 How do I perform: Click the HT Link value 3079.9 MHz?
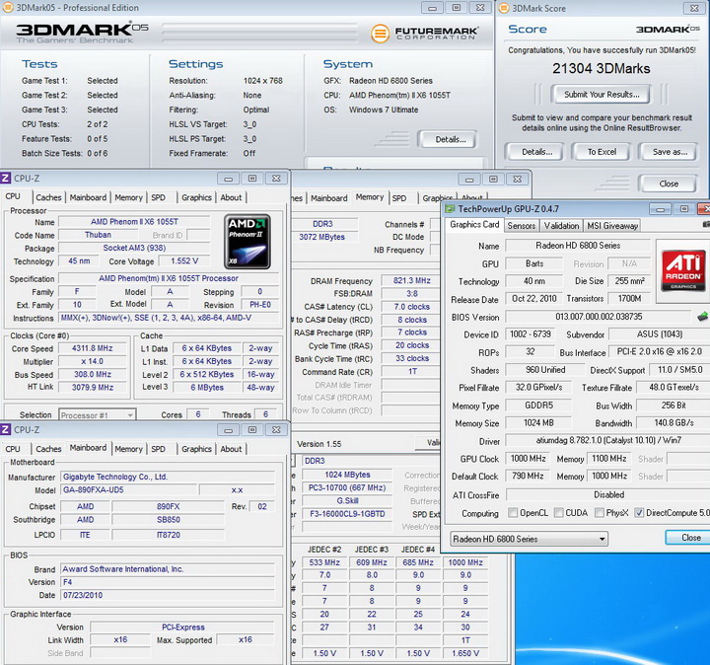click(x=93, y=388)
